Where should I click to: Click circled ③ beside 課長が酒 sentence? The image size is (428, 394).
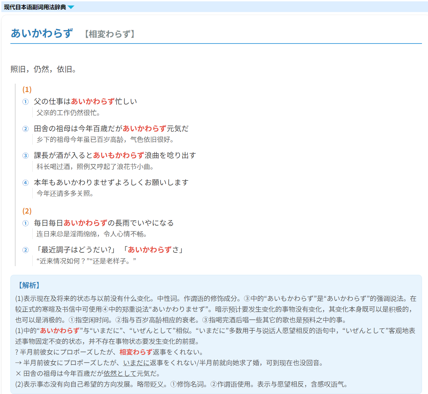click(x=25, y=156)
